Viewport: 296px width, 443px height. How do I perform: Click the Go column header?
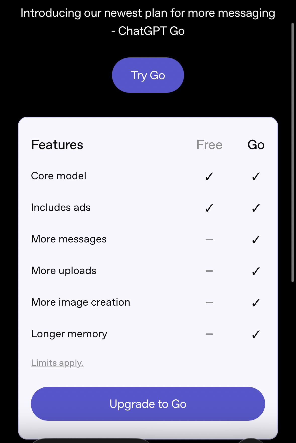pyautogui.click(x=256, y=145)
